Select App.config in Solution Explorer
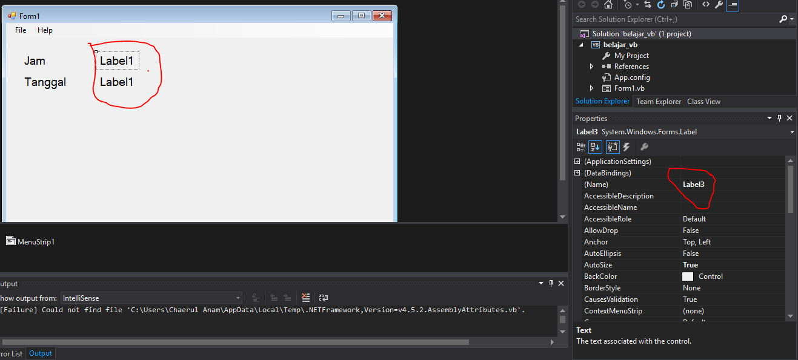 [x=632, y=77]
